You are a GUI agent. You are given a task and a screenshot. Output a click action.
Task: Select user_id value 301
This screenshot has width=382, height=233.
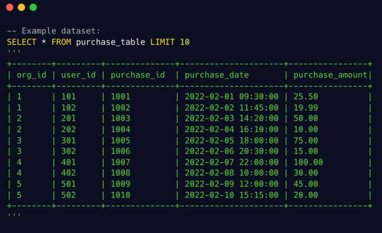tap(68, 140)
